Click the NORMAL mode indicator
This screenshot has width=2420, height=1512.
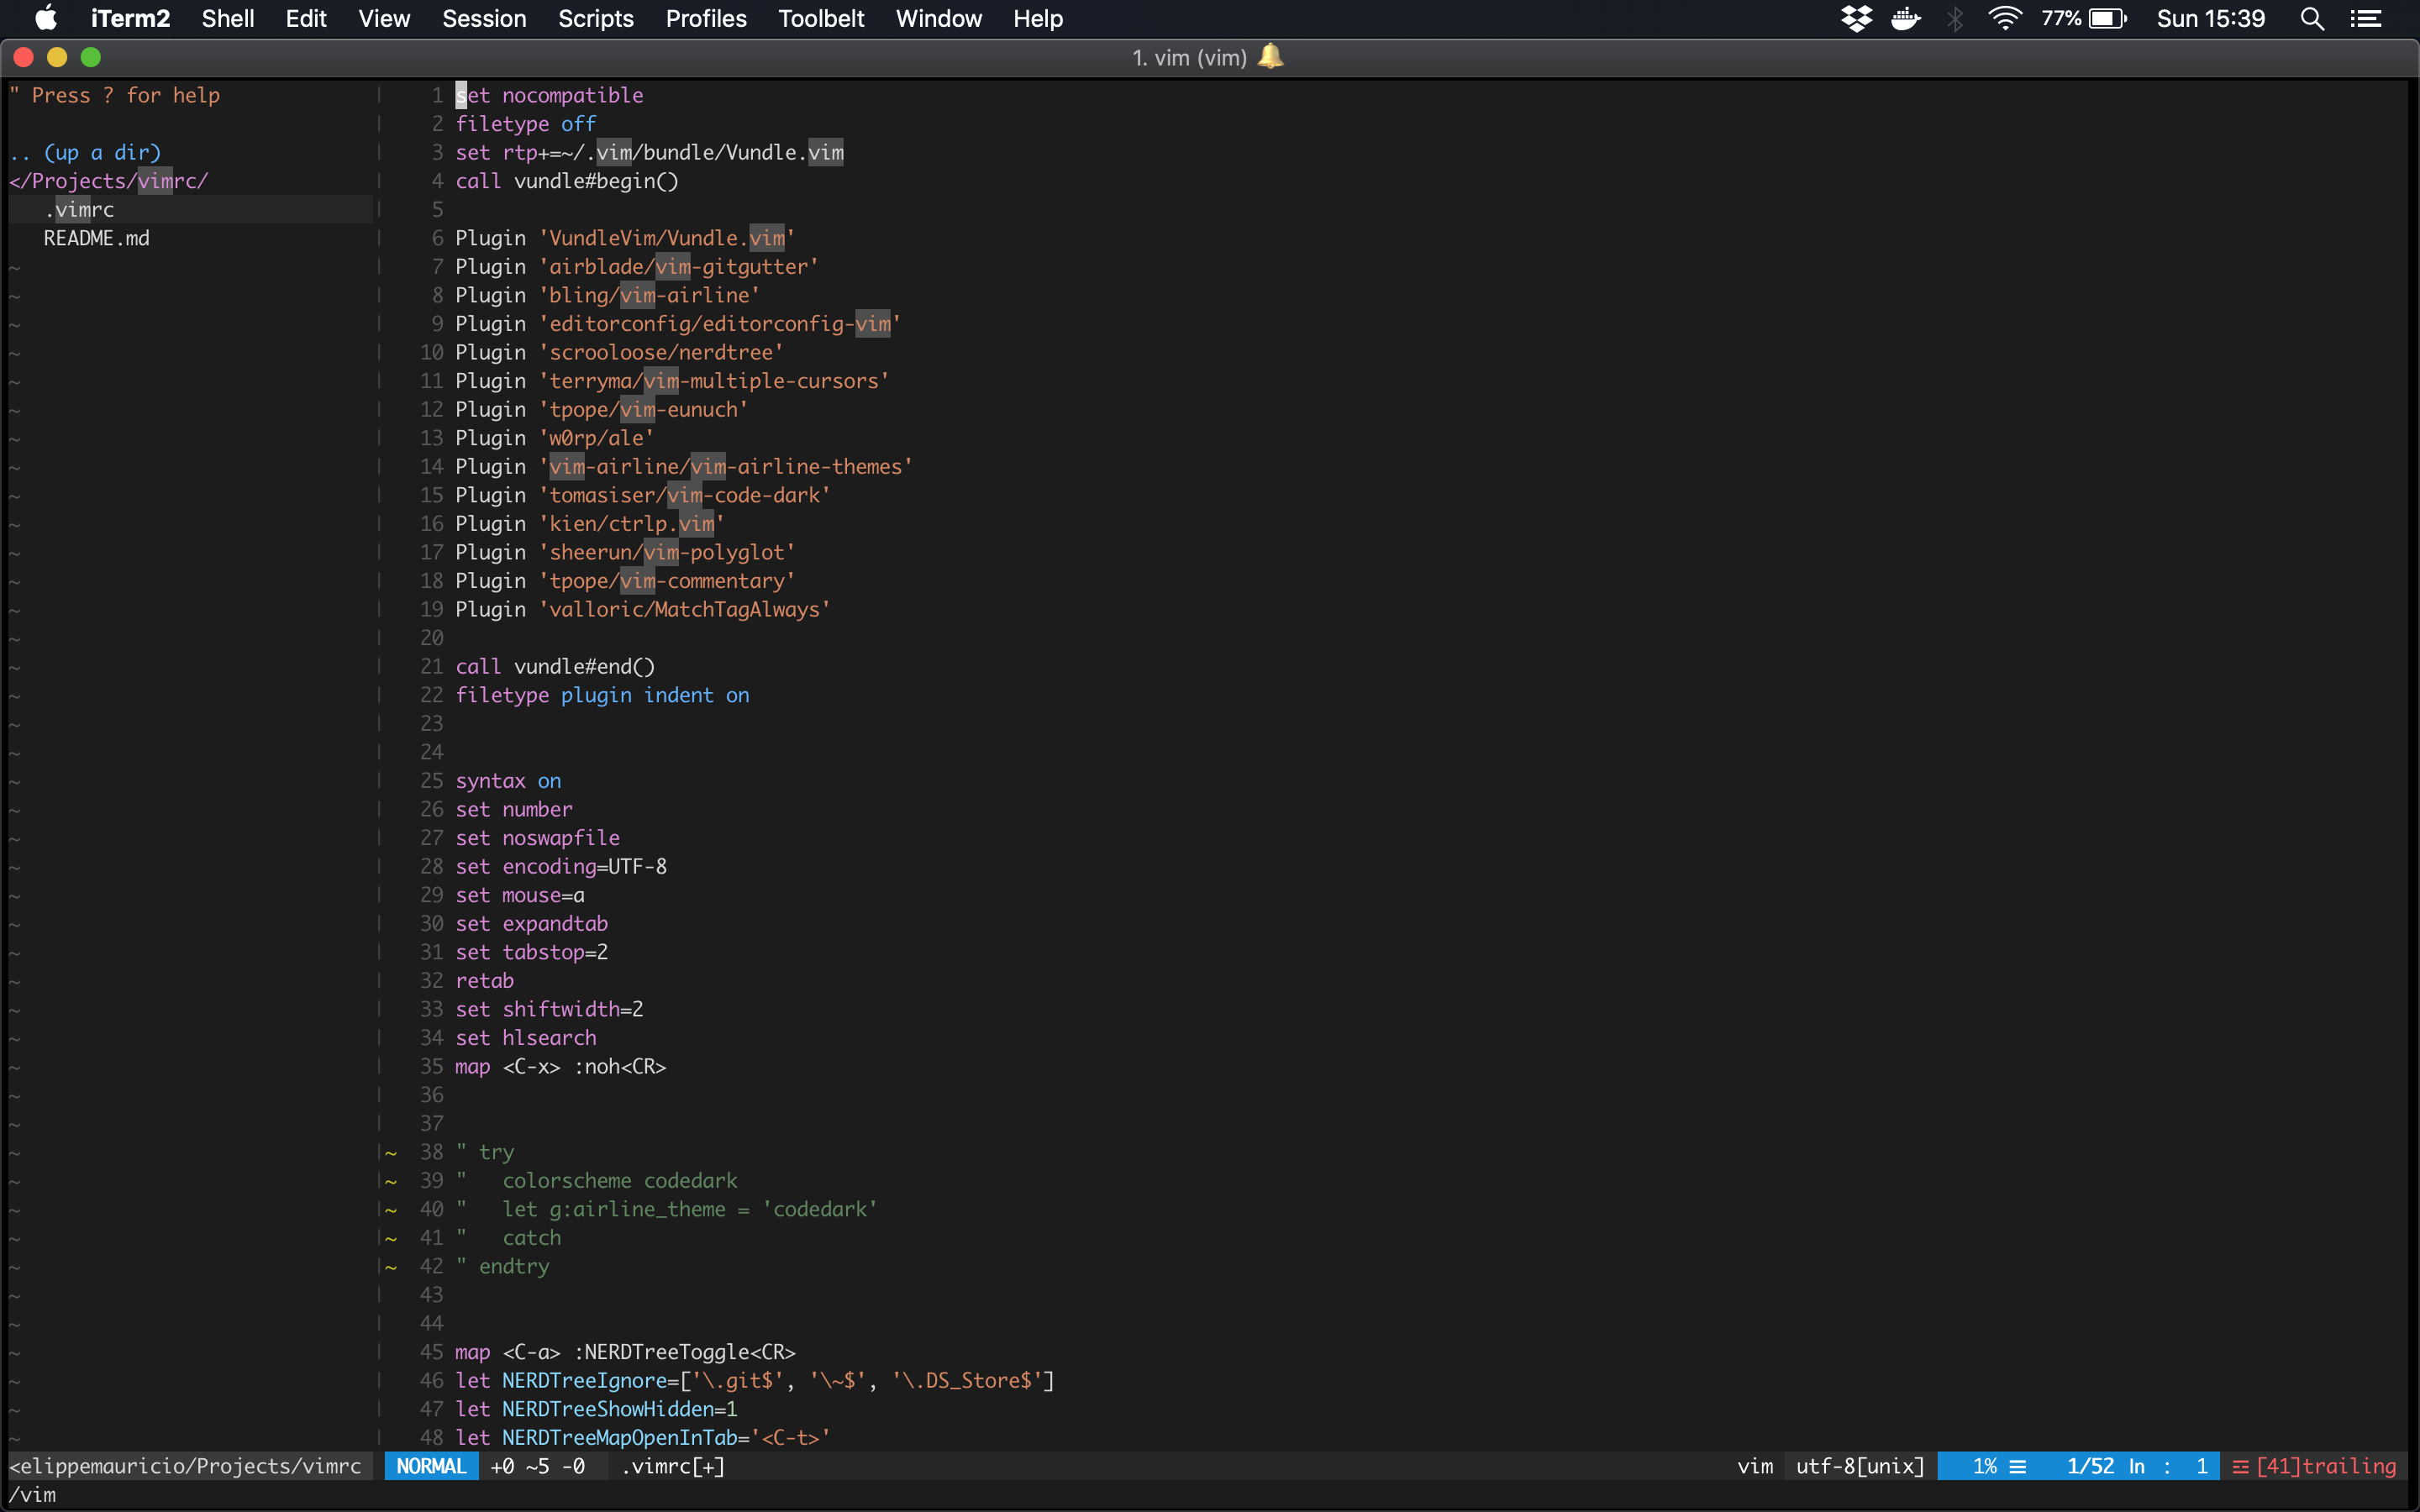pyautogui.click(x=431, y=1466)
